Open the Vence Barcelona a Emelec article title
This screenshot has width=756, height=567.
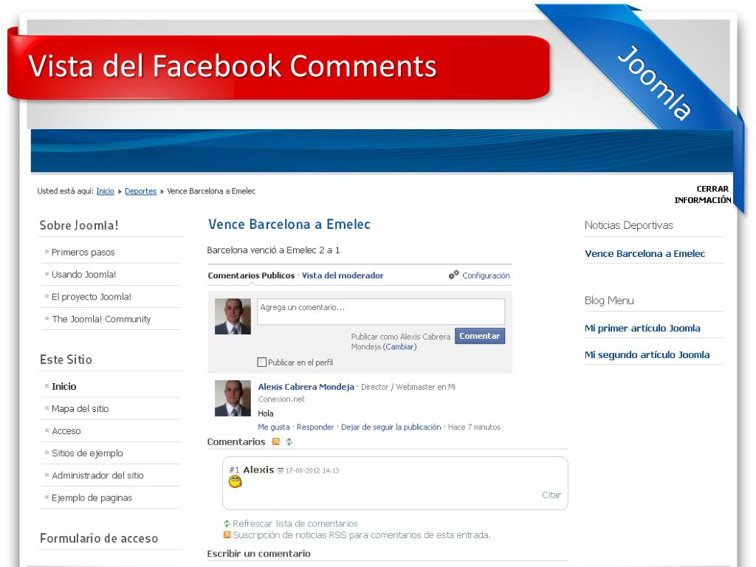pos(289,224)
